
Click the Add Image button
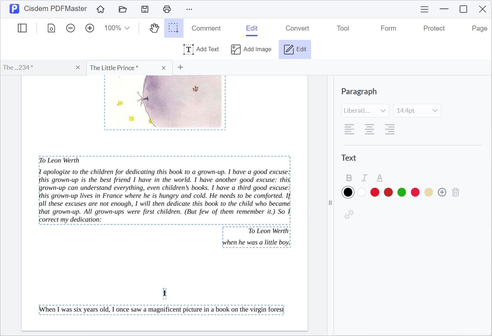point(251,49)
